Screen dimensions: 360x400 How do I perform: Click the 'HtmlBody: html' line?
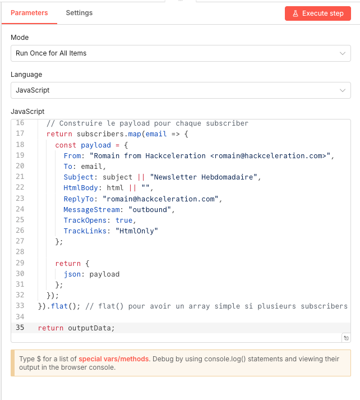point(108,188)
